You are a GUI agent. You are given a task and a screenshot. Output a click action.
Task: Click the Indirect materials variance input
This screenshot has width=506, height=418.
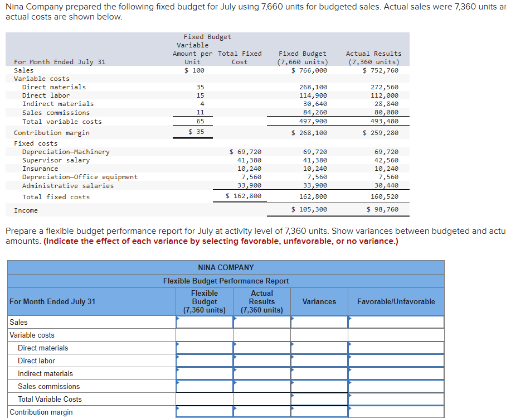tap(319, 373)
